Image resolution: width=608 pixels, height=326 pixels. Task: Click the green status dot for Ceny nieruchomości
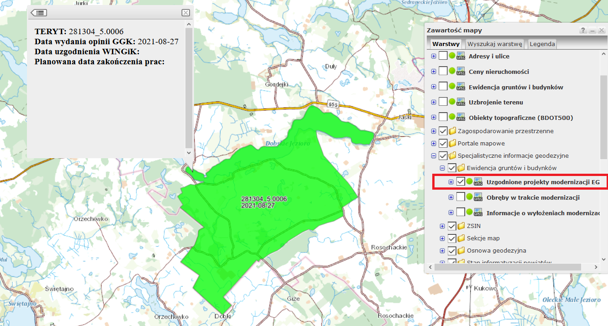(x=452, y=72)
